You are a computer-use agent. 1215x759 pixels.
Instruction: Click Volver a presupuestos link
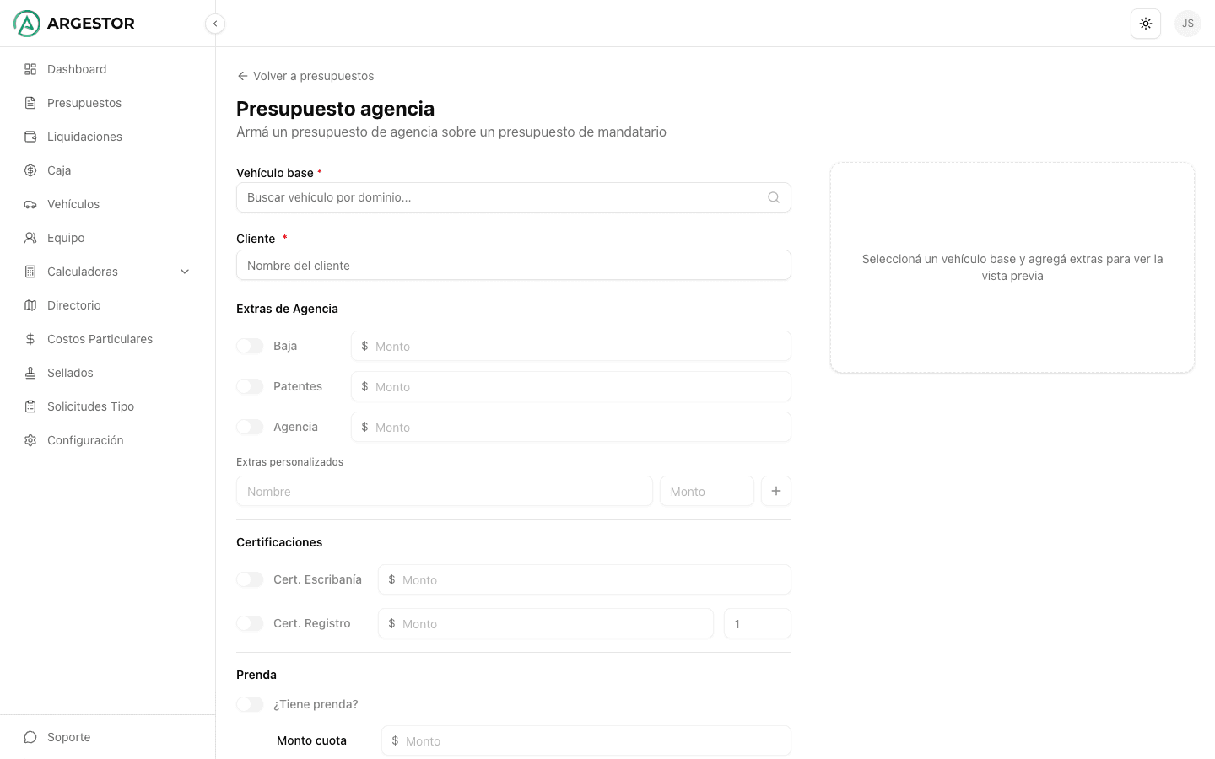pyautogui.click(x=305, y=76)
